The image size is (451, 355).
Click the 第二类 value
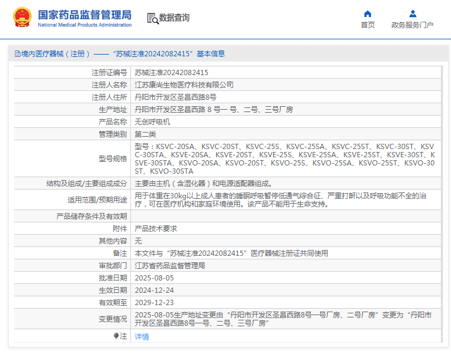click(145, 134)
